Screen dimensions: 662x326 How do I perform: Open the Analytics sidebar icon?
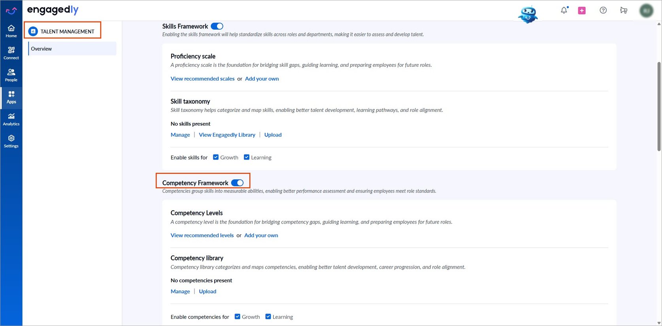[11, 119]
